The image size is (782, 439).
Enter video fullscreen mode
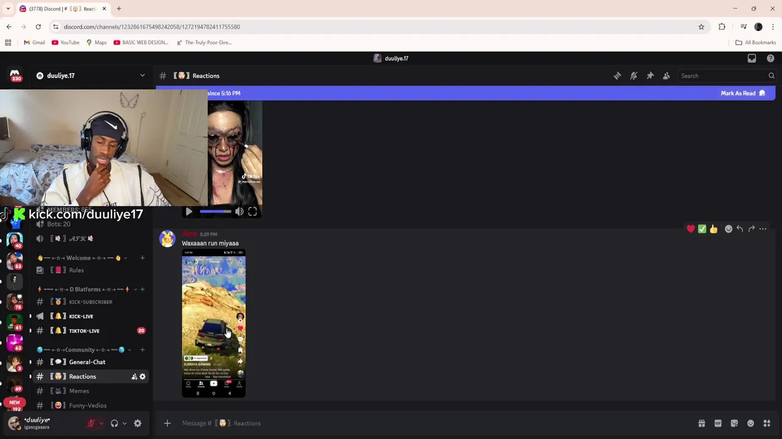click(252, 212)
